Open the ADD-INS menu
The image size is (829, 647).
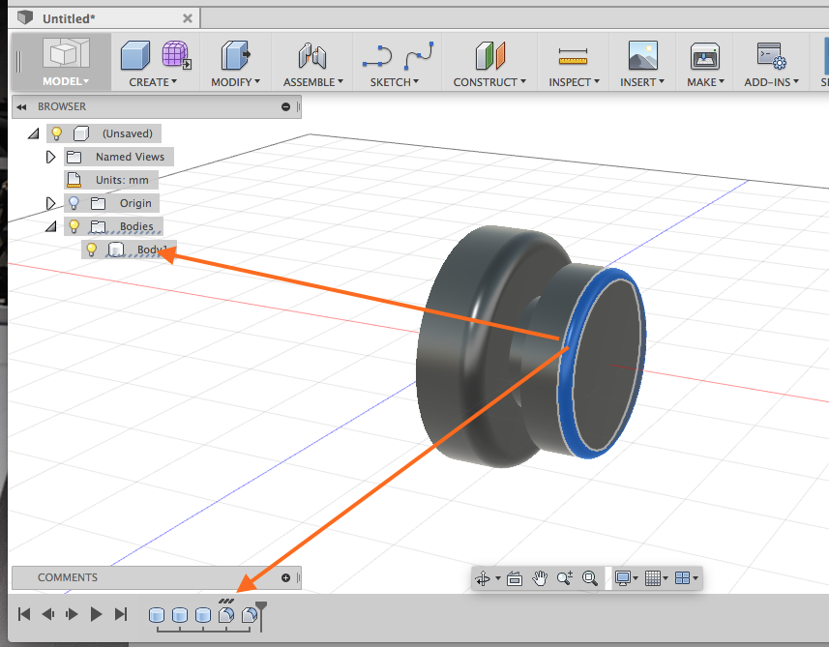pyautogui.click(x=771, y=82)
